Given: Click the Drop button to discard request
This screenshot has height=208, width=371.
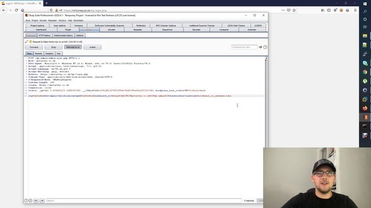Looking at the screenshot, I should click(x=53, y=47).
